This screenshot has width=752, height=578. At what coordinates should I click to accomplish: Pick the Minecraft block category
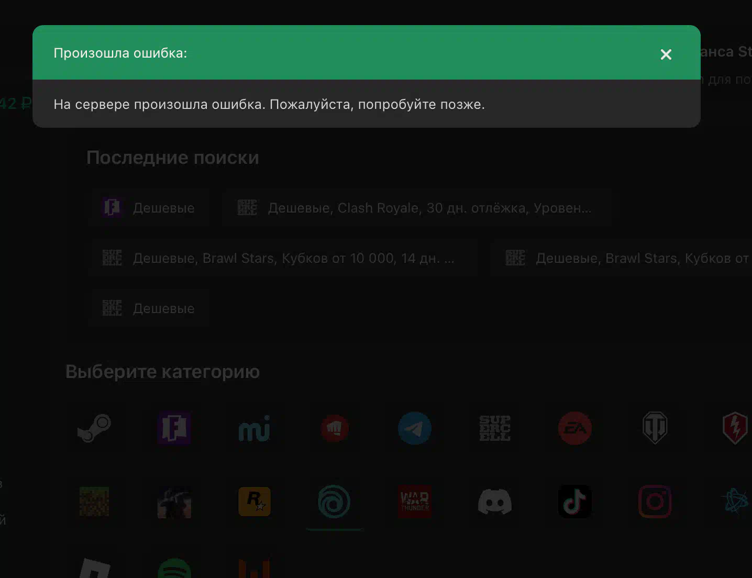coord(94,502)
